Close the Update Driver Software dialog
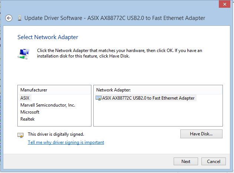This screenshot has height=173, width=234. pos(224,4)
